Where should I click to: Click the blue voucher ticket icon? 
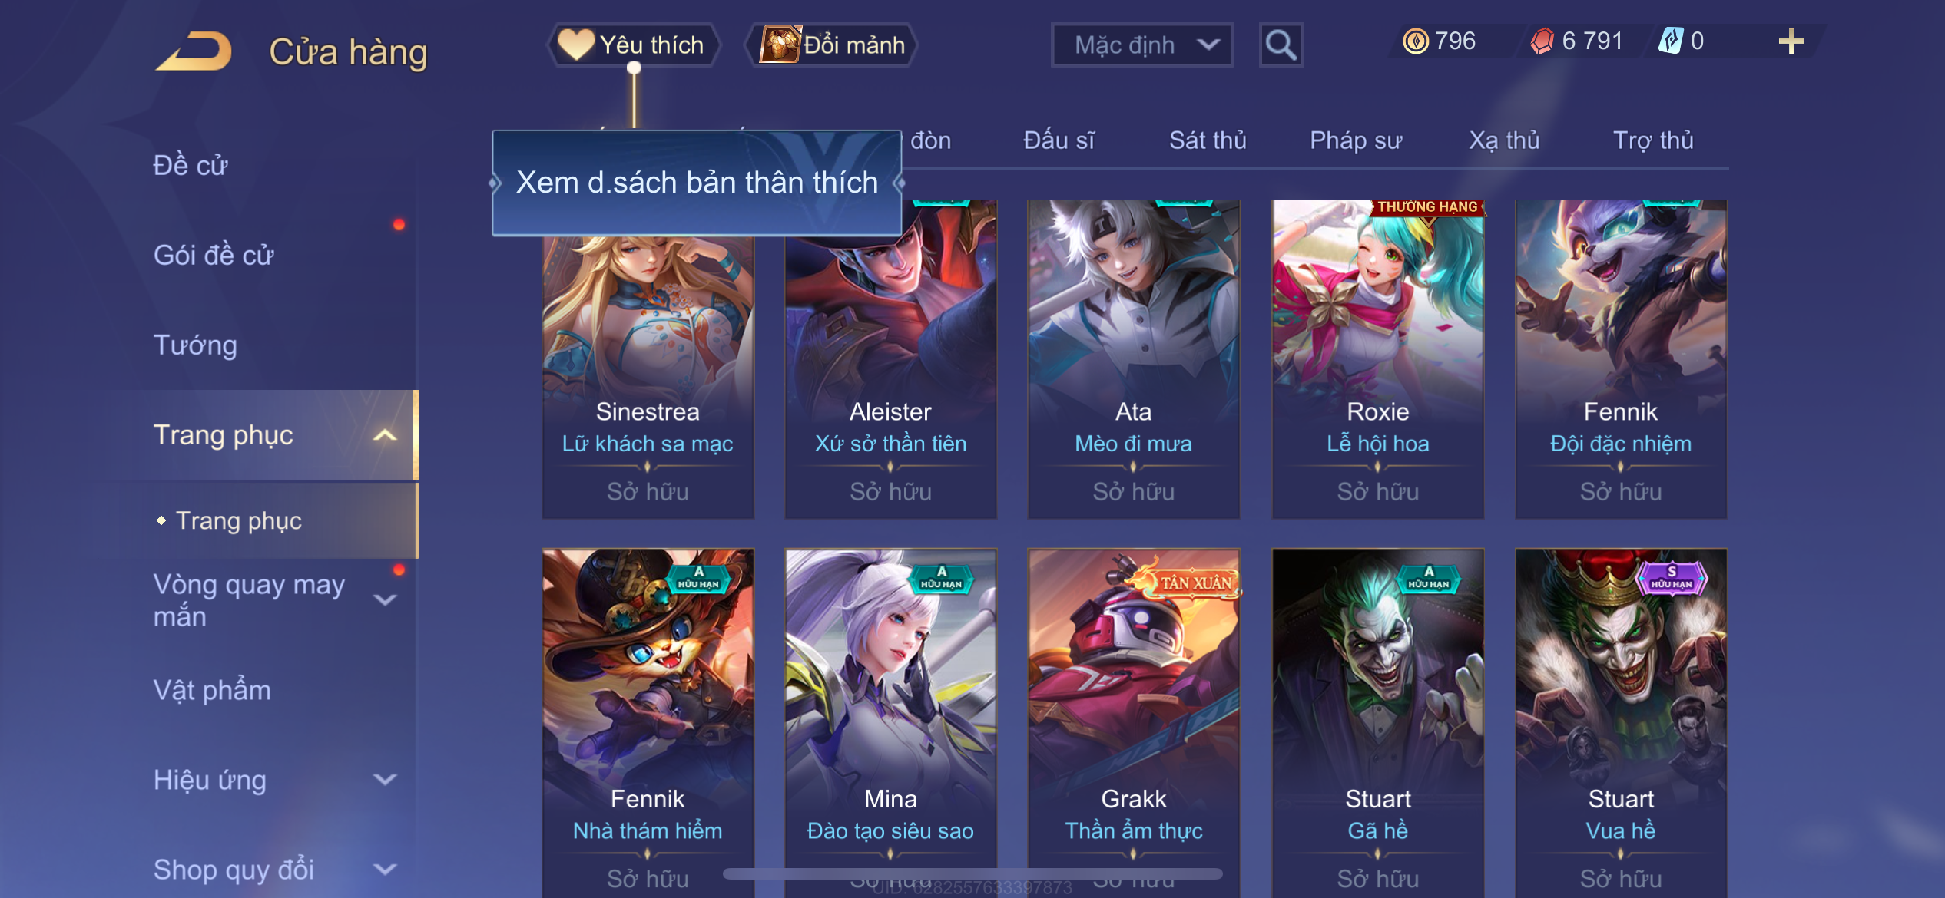[x=1670, y=41]
